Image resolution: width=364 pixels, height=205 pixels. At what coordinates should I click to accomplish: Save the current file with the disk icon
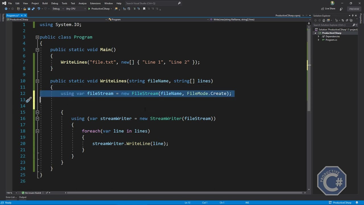pyautogui.click(x=29, y=9)
